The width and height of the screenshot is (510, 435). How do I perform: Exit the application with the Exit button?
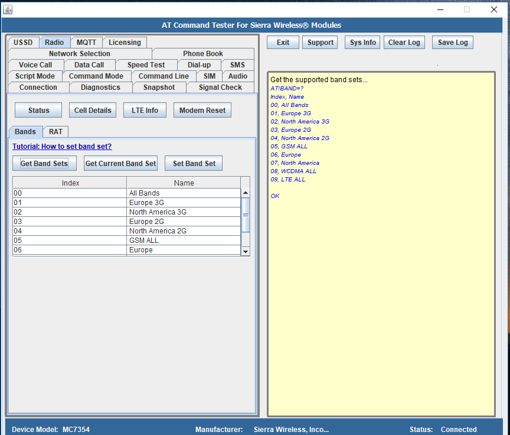(x=283, y=43)
